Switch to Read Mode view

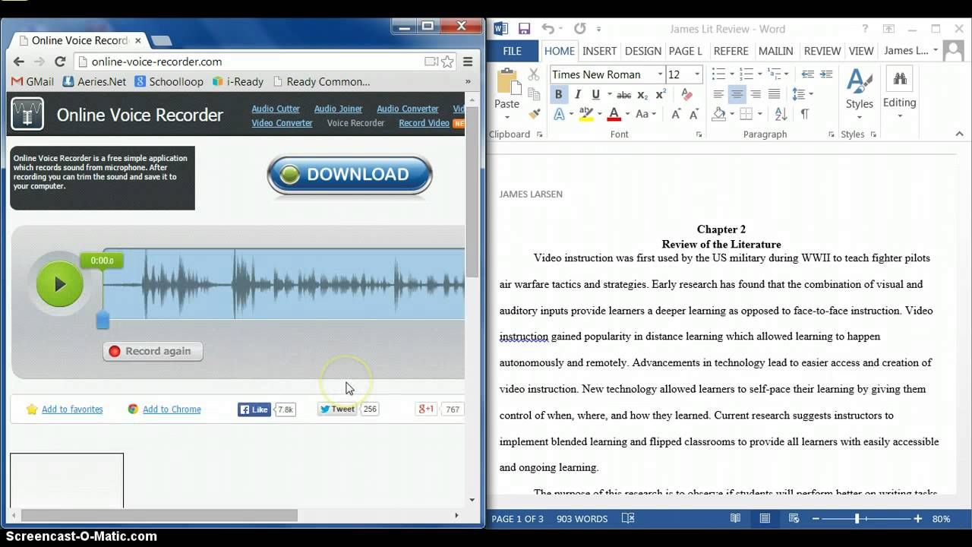click(735, 518)
